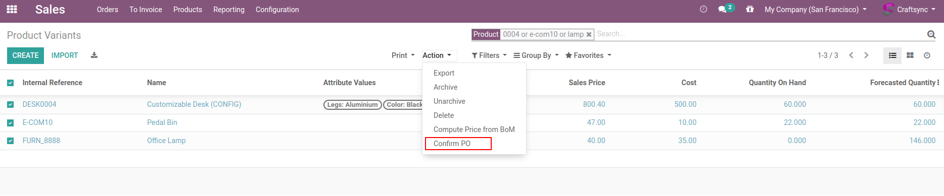Switch to activity view clock icon
Viewport: 944px width, 196px height.
(x=927, y=55)
